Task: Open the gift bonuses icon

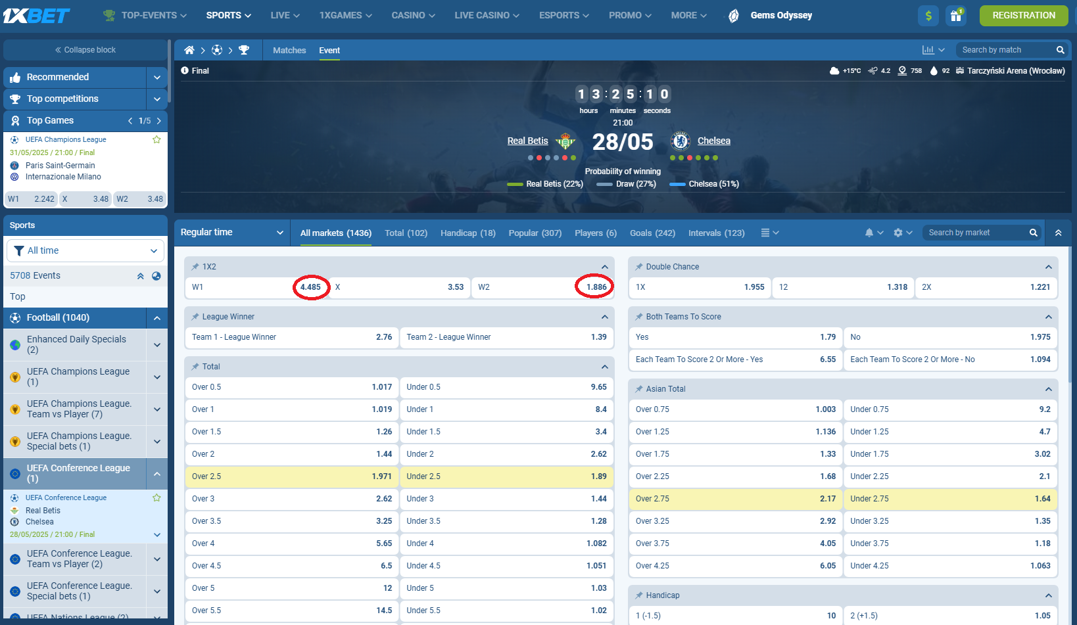Action: tap(956, 15)
